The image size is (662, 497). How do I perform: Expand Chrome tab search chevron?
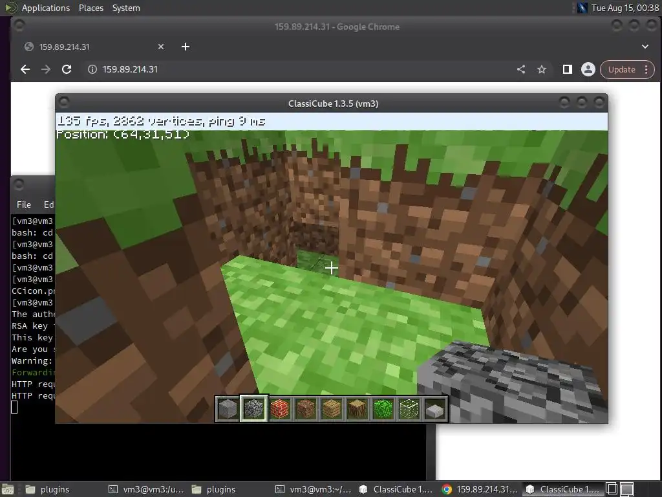click(x=645, y=47)
